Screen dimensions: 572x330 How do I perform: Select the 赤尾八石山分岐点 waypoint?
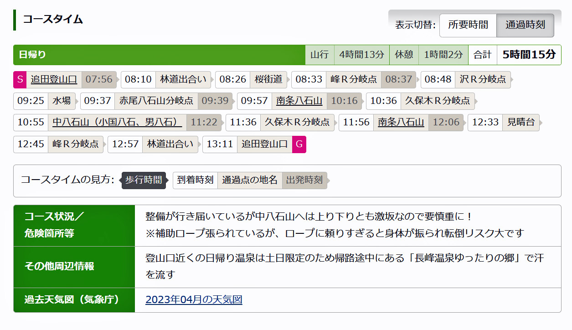(x=156, y=101)
